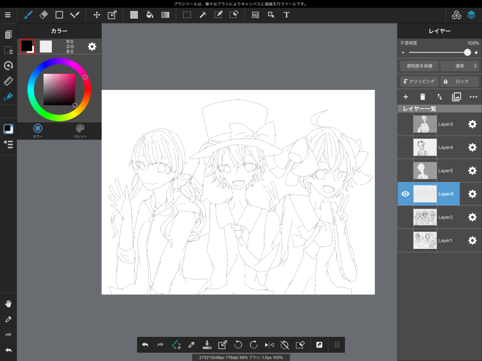The width and height of the screenshot is (482, 361).
Task: Click the dashed selection icon in left sidebar
Action: (x=8, y=50)
